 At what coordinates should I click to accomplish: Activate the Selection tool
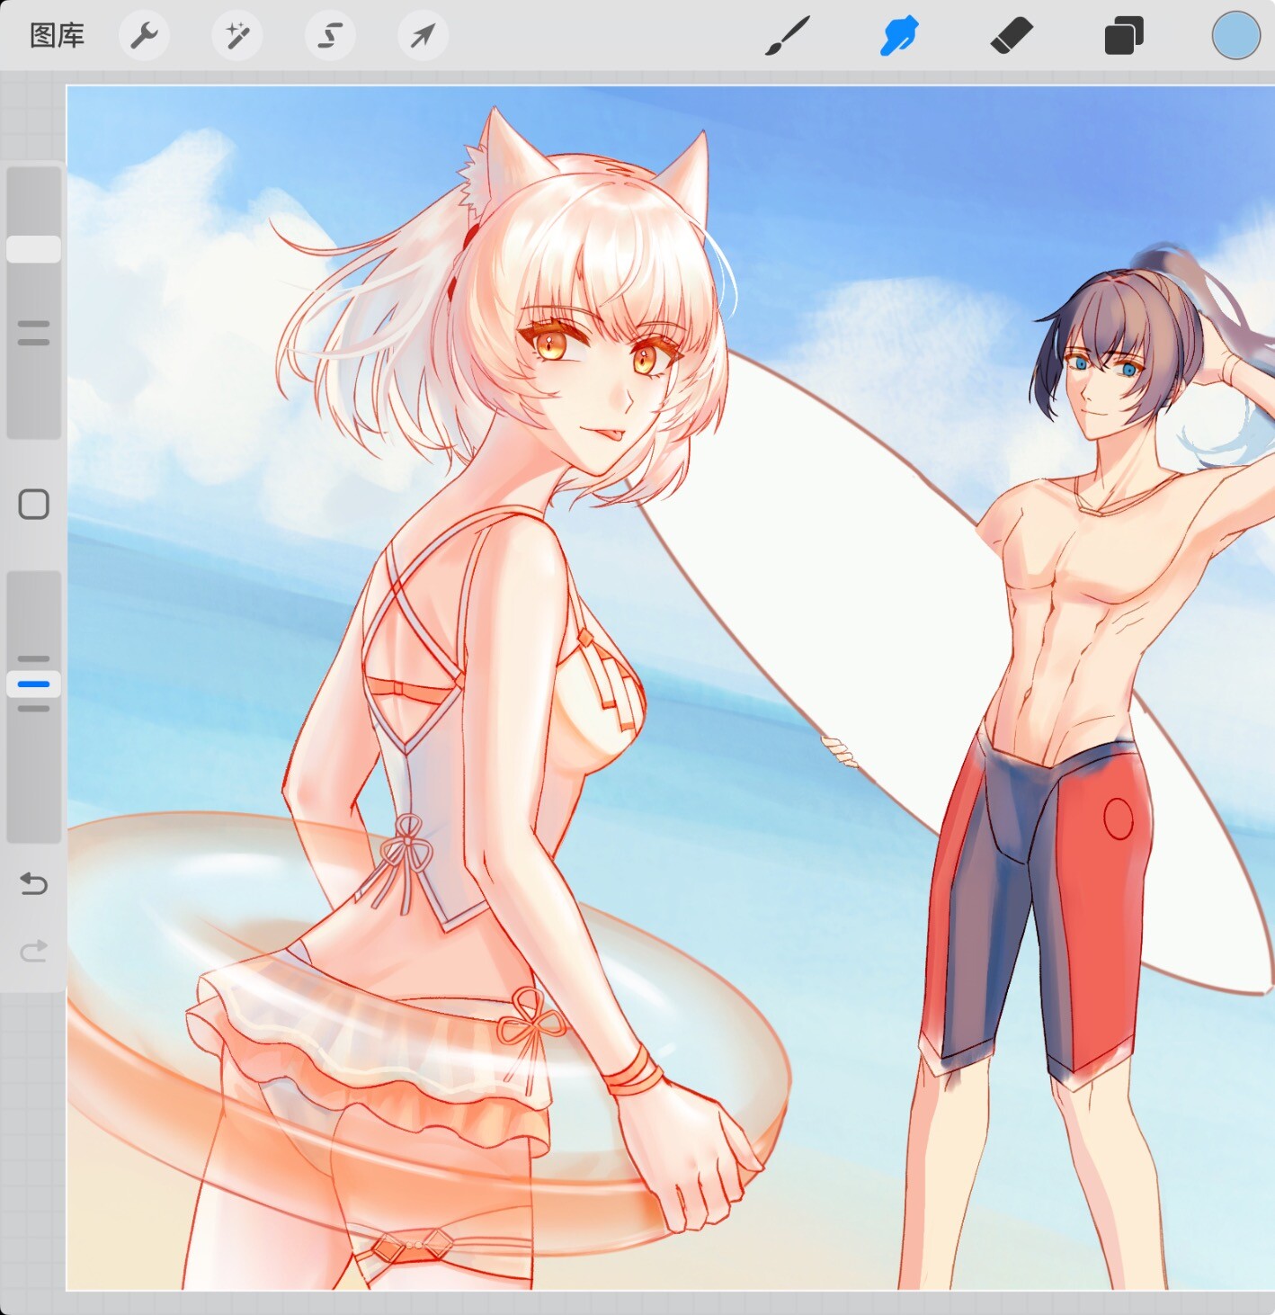pyautogui.click(x=330, y=36)
